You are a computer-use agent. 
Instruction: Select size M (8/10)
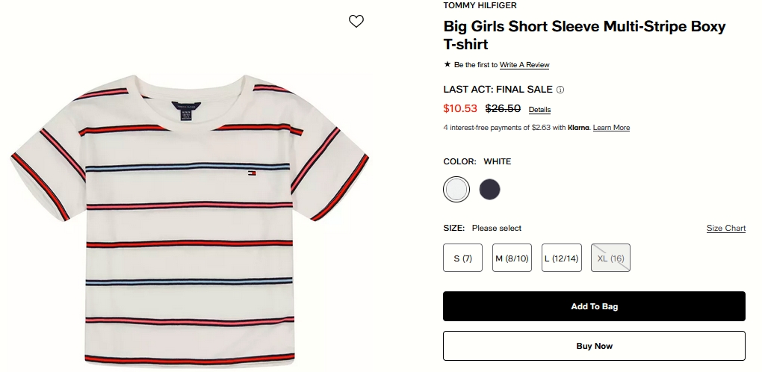(x=512, y=258)
